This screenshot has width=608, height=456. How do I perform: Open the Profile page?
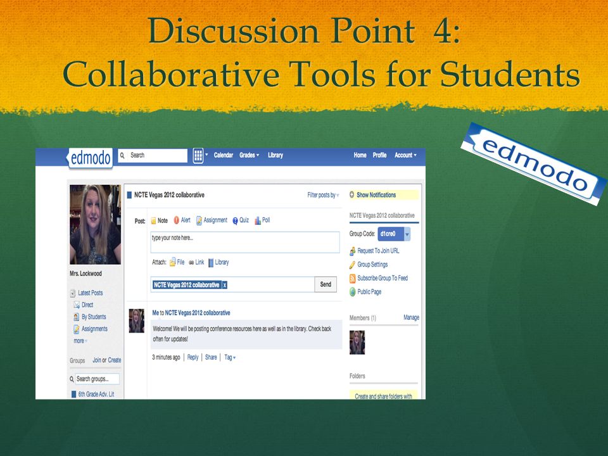point(379,155)
